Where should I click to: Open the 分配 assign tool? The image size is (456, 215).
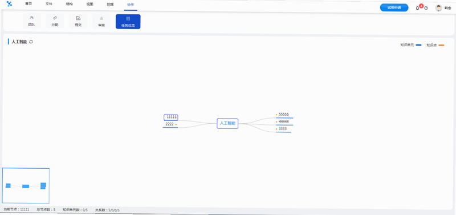point(55,21)
